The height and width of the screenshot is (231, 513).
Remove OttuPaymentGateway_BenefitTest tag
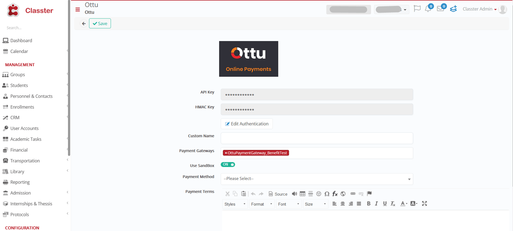coord(226,153)
